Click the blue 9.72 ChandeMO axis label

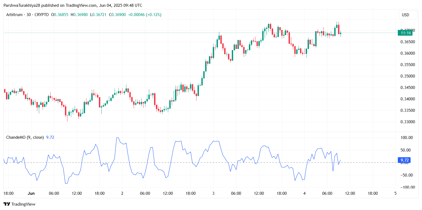click(x=404, y=160)
